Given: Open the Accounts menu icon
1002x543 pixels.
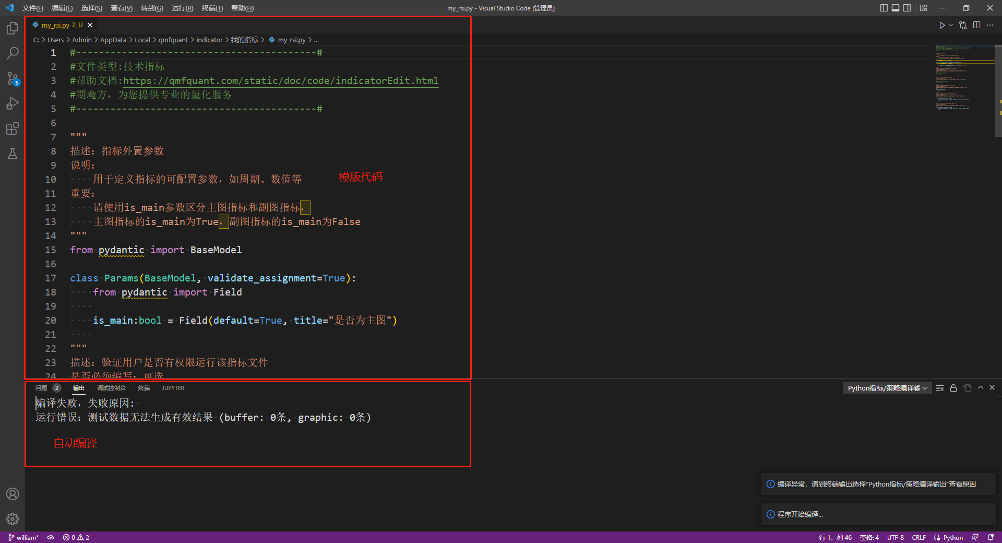Looking at the screenshot, I should 13,494.
